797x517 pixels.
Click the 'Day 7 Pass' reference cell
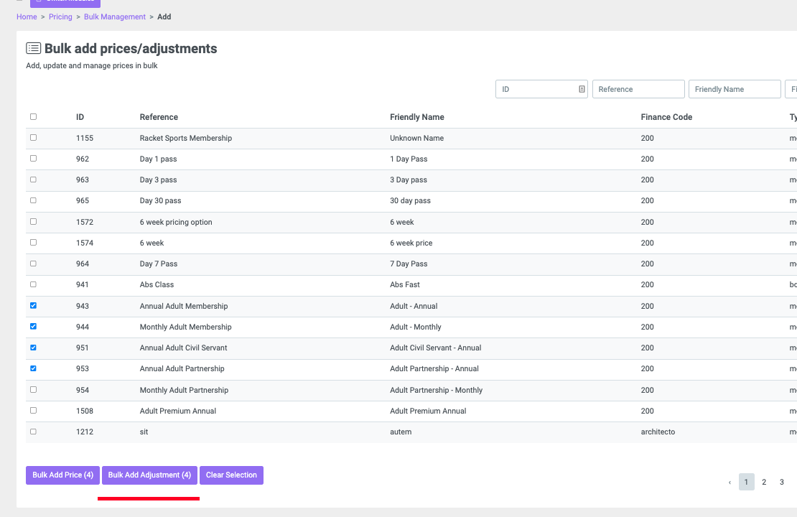tap(159, 264)
